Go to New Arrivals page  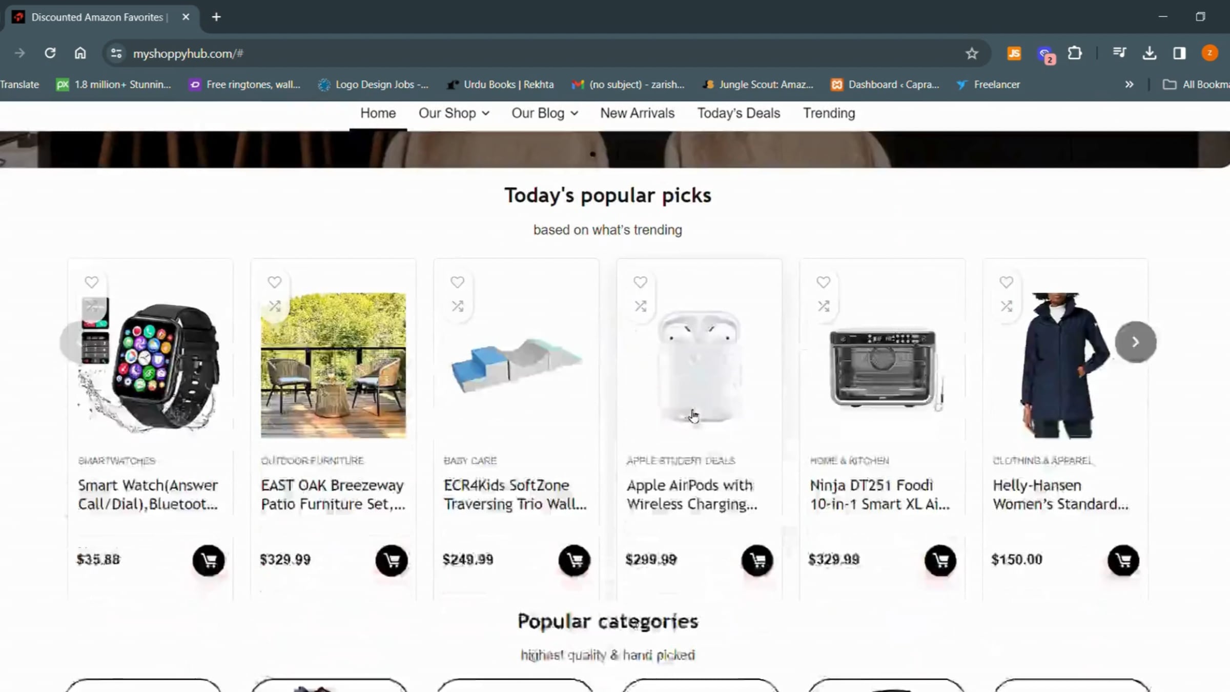pyautogui.click(x=637, y=113)
